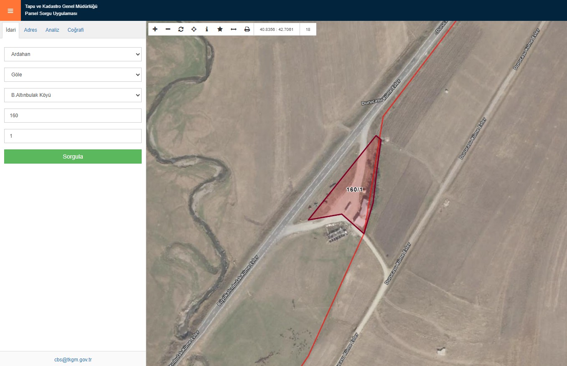This screenshot has height=366, width=567.
Task: Click the block number field containing 160
Action: click(x=73, y=116)
